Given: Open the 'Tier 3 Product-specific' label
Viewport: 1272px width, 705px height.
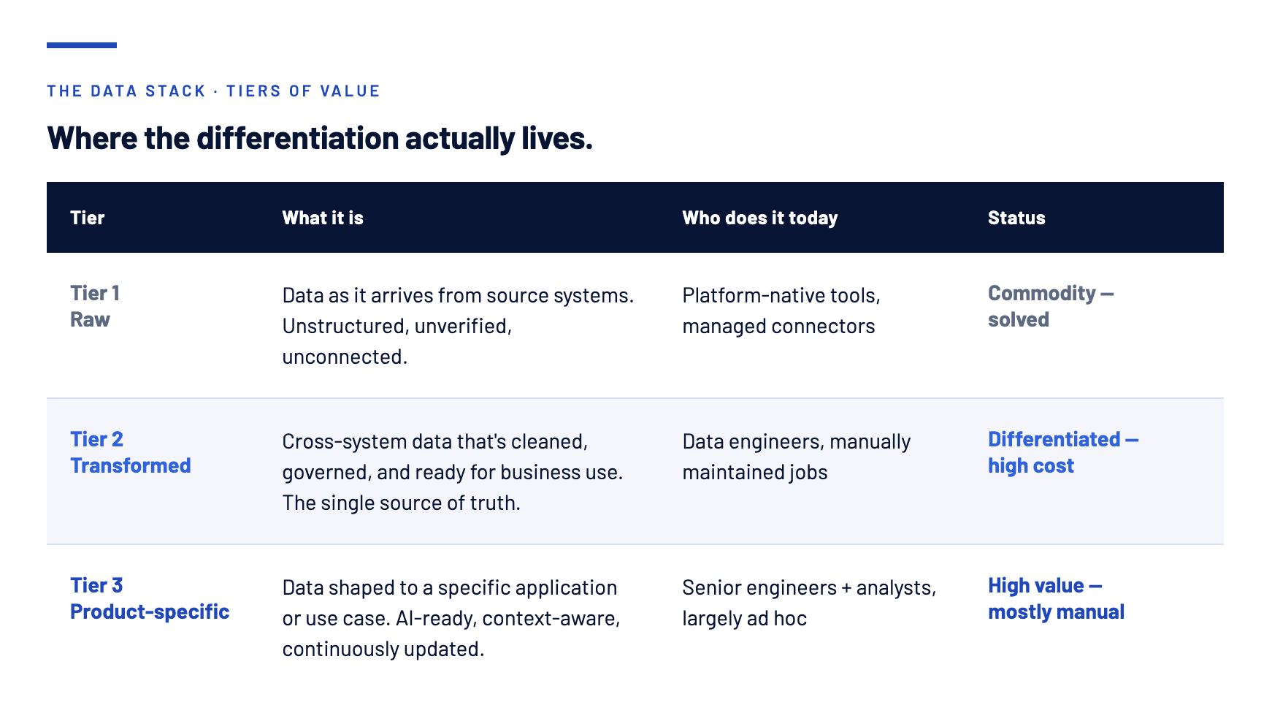Looking at the screenshot, I should (x=150, y=598).
